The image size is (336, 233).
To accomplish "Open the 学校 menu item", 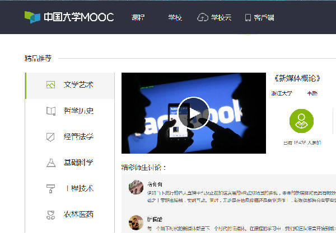I will coord(175,17).
